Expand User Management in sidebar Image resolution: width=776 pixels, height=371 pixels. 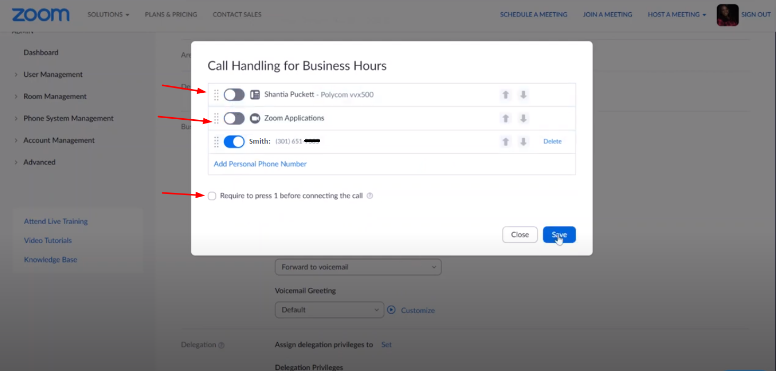[53, 75]
